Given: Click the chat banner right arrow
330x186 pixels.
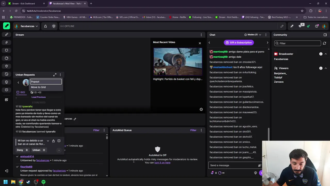Looking at the screenshot, I should point(267,43).
